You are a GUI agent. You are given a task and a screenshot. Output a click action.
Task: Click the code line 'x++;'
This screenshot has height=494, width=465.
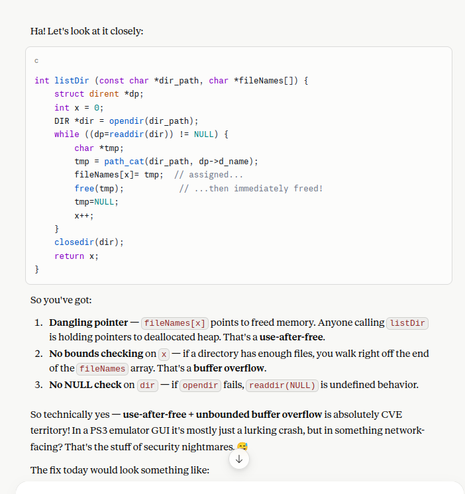click(84, 215)
